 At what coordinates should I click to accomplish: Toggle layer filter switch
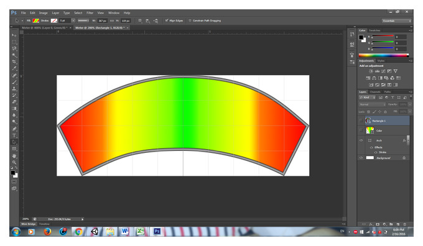[x=411, y=98]
